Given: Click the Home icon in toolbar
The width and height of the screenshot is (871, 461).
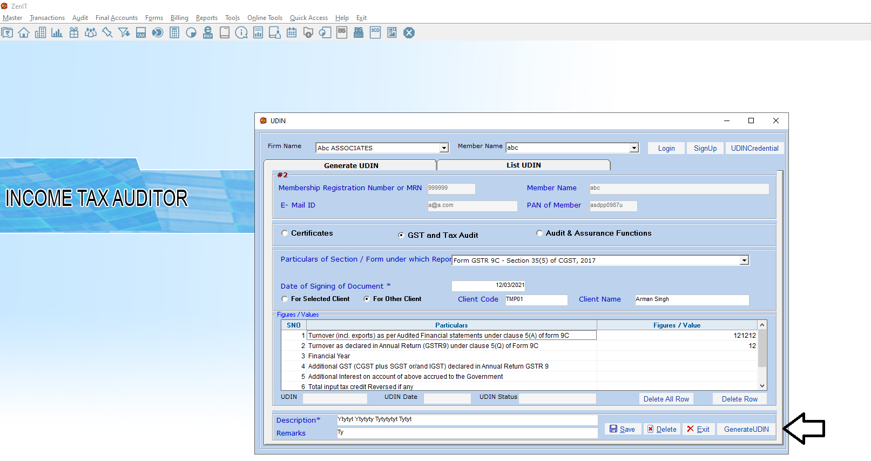Looking at the screenshot, I should (x=24, y=33).
